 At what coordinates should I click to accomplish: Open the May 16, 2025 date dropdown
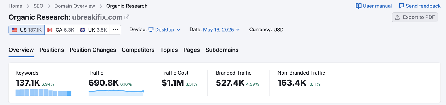(222, 30)
